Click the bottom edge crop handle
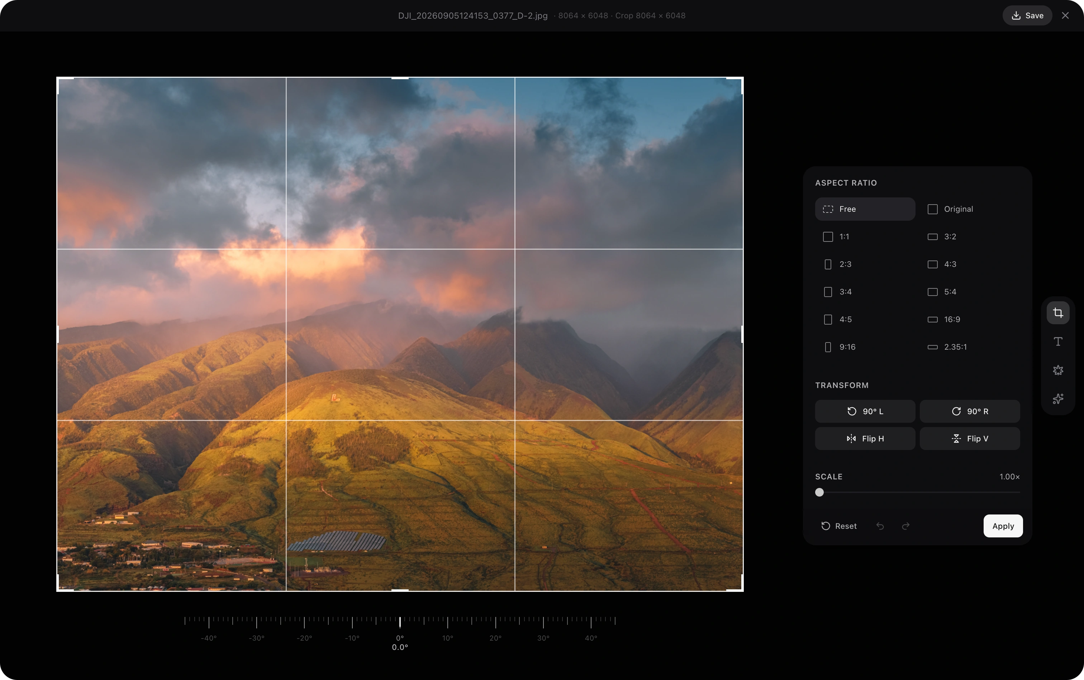 coord(400,590)
